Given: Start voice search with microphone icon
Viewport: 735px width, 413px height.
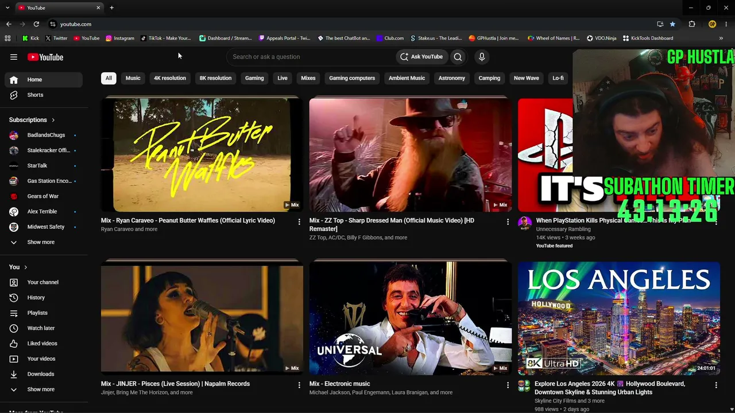Looking at the screenshot, I should click(x=482, y=57).
